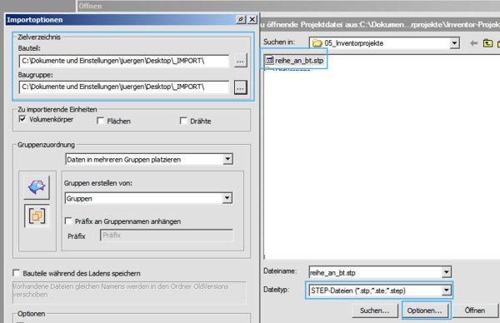The height and width of the screenshot is (323, 500).
Task: Click the Öffnen button
Action: 475,311
